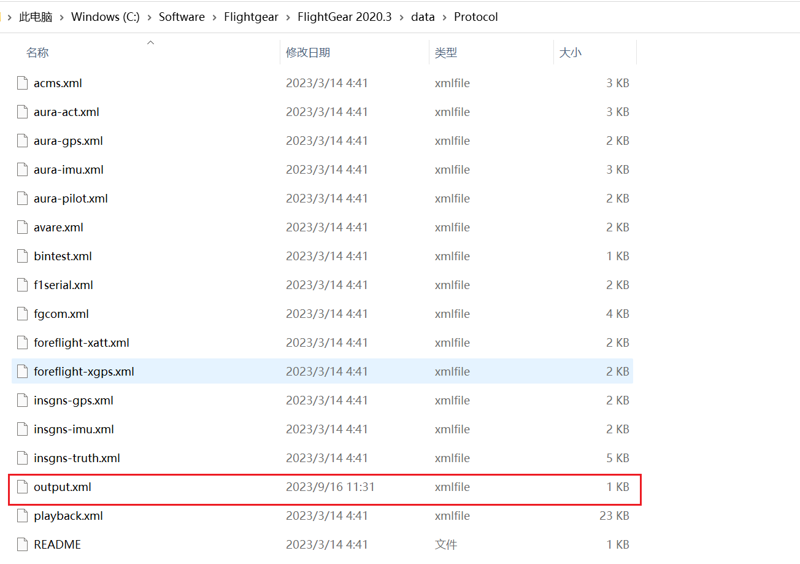The height and width of the screenshot is (564, 800).
Task: Click the acms.xml file icon
Action: click(21, 83)
